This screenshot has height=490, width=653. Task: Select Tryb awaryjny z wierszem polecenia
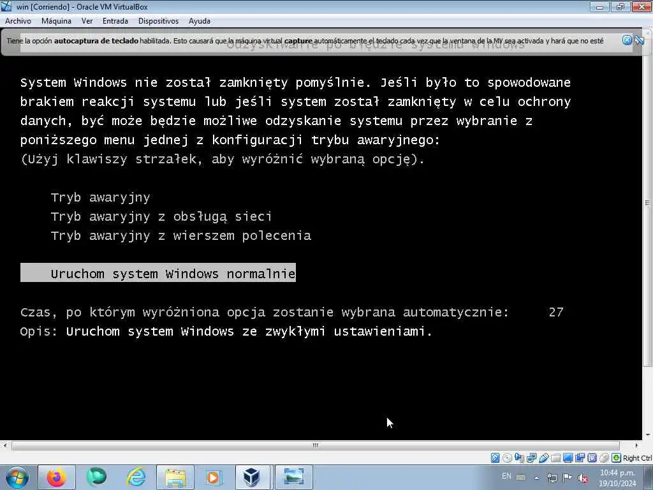pos(180,235)
